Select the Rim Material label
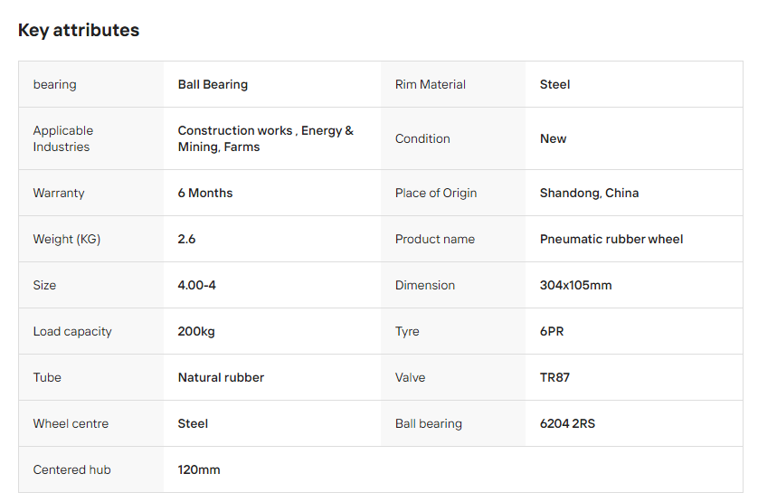The width and height of the screenshot is (758, 502). pos(430,84)
